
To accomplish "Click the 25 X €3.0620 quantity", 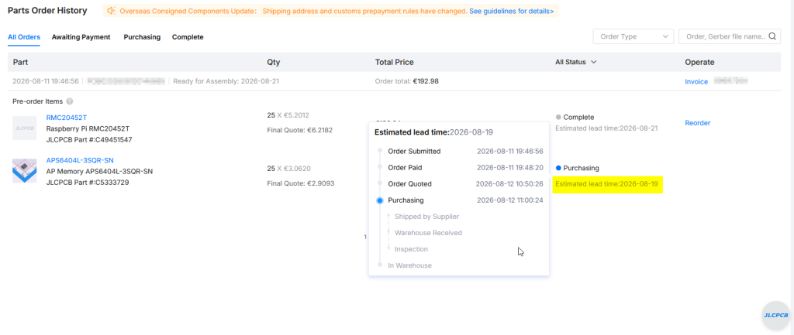I will pos(291,168).
